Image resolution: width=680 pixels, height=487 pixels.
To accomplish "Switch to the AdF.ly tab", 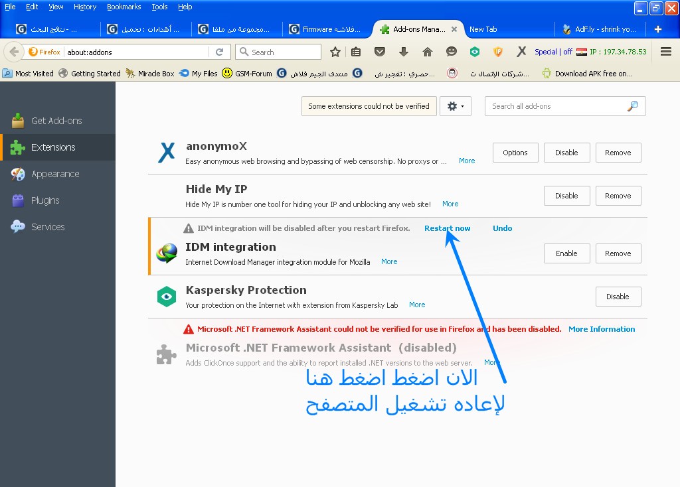I will (x=600, y=29).
